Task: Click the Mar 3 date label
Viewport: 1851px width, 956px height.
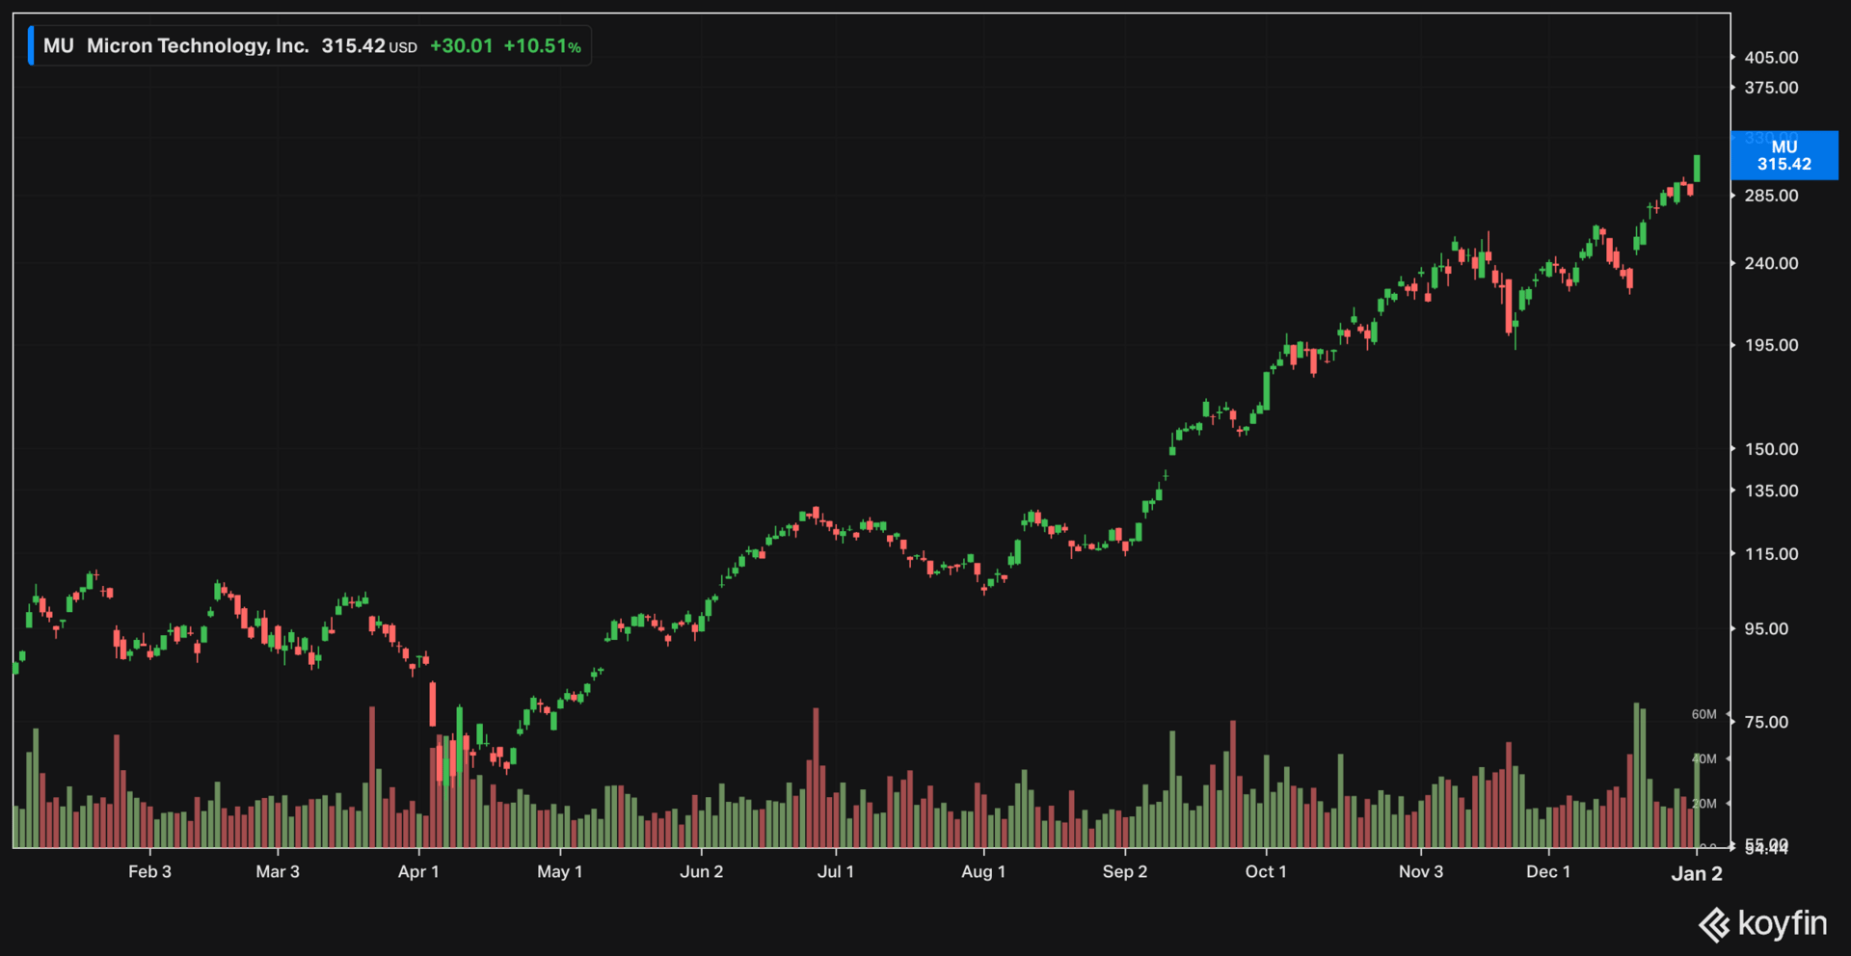Action: [278, 871]
